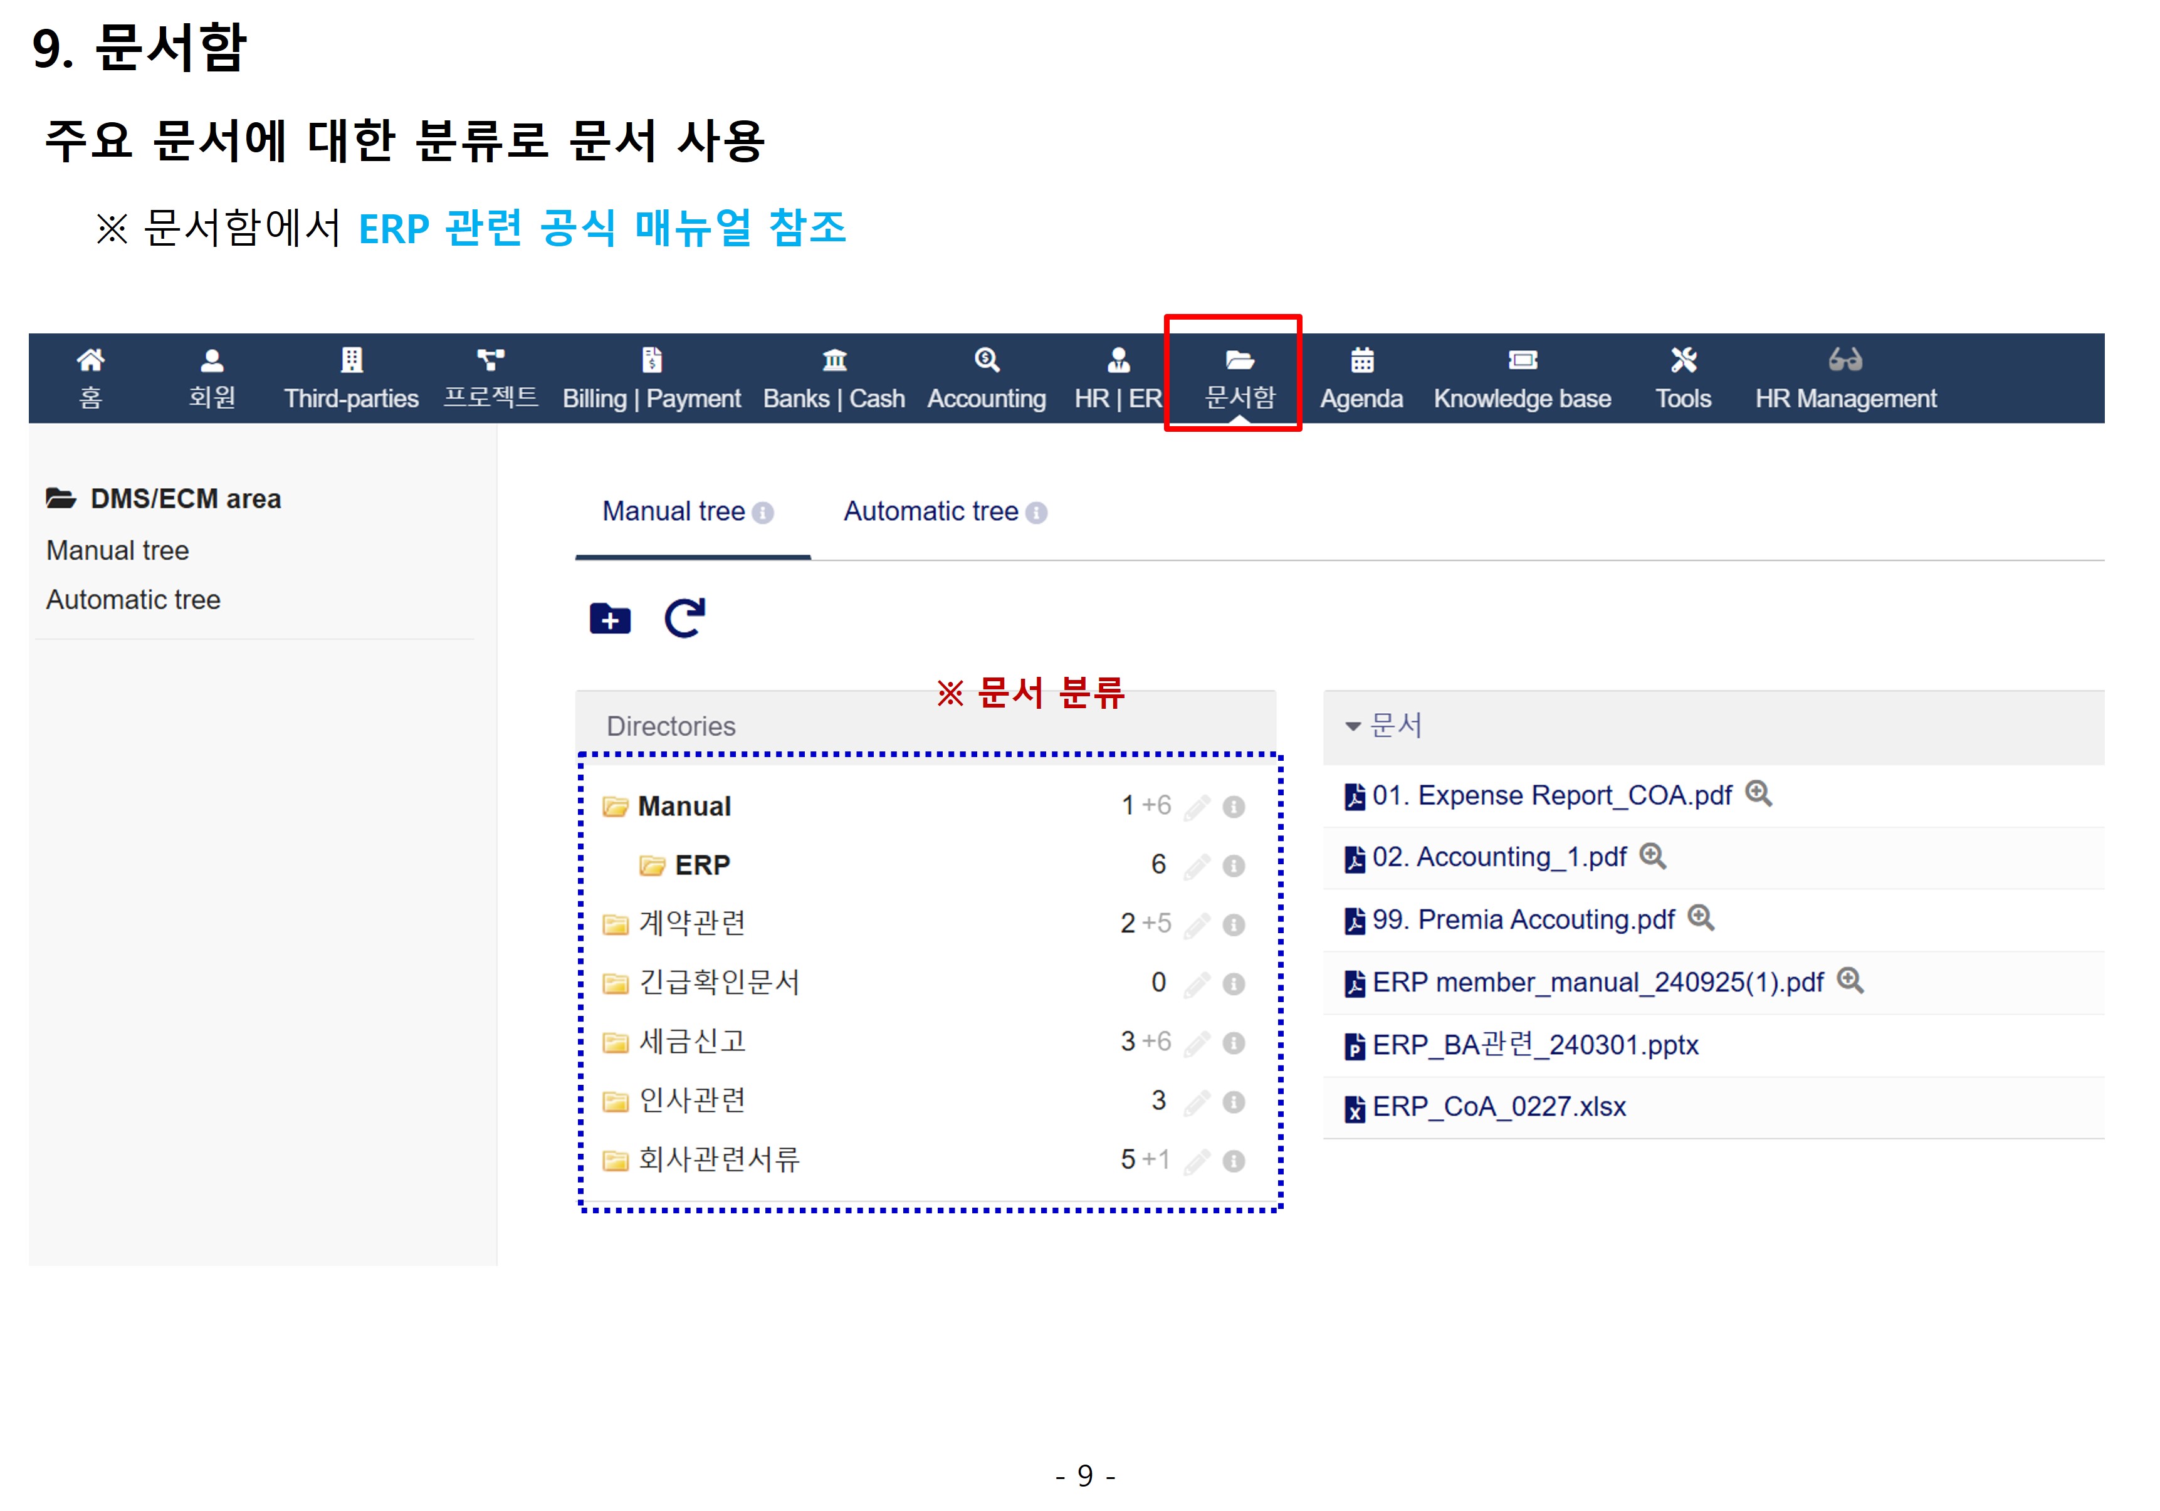This screenshot has width=2160, height=1511.
Task: Show info icon for 세금신고 folder
Action: 1234,1042
